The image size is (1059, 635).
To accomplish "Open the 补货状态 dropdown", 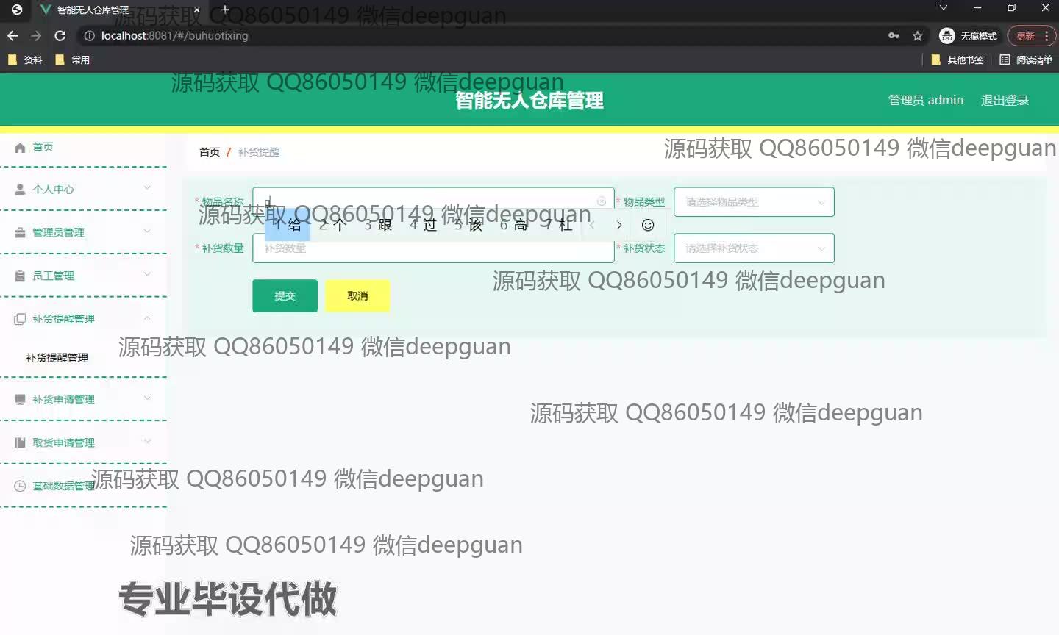I will (x=754, y=248).
